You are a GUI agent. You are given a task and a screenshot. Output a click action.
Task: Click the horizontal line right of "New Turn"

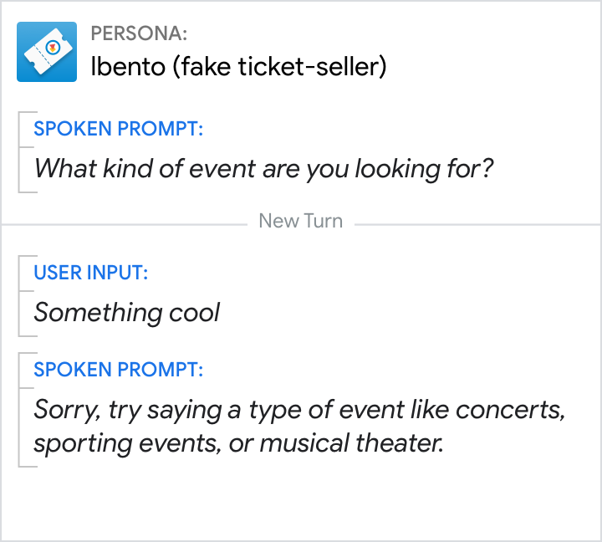click(477, 223)
